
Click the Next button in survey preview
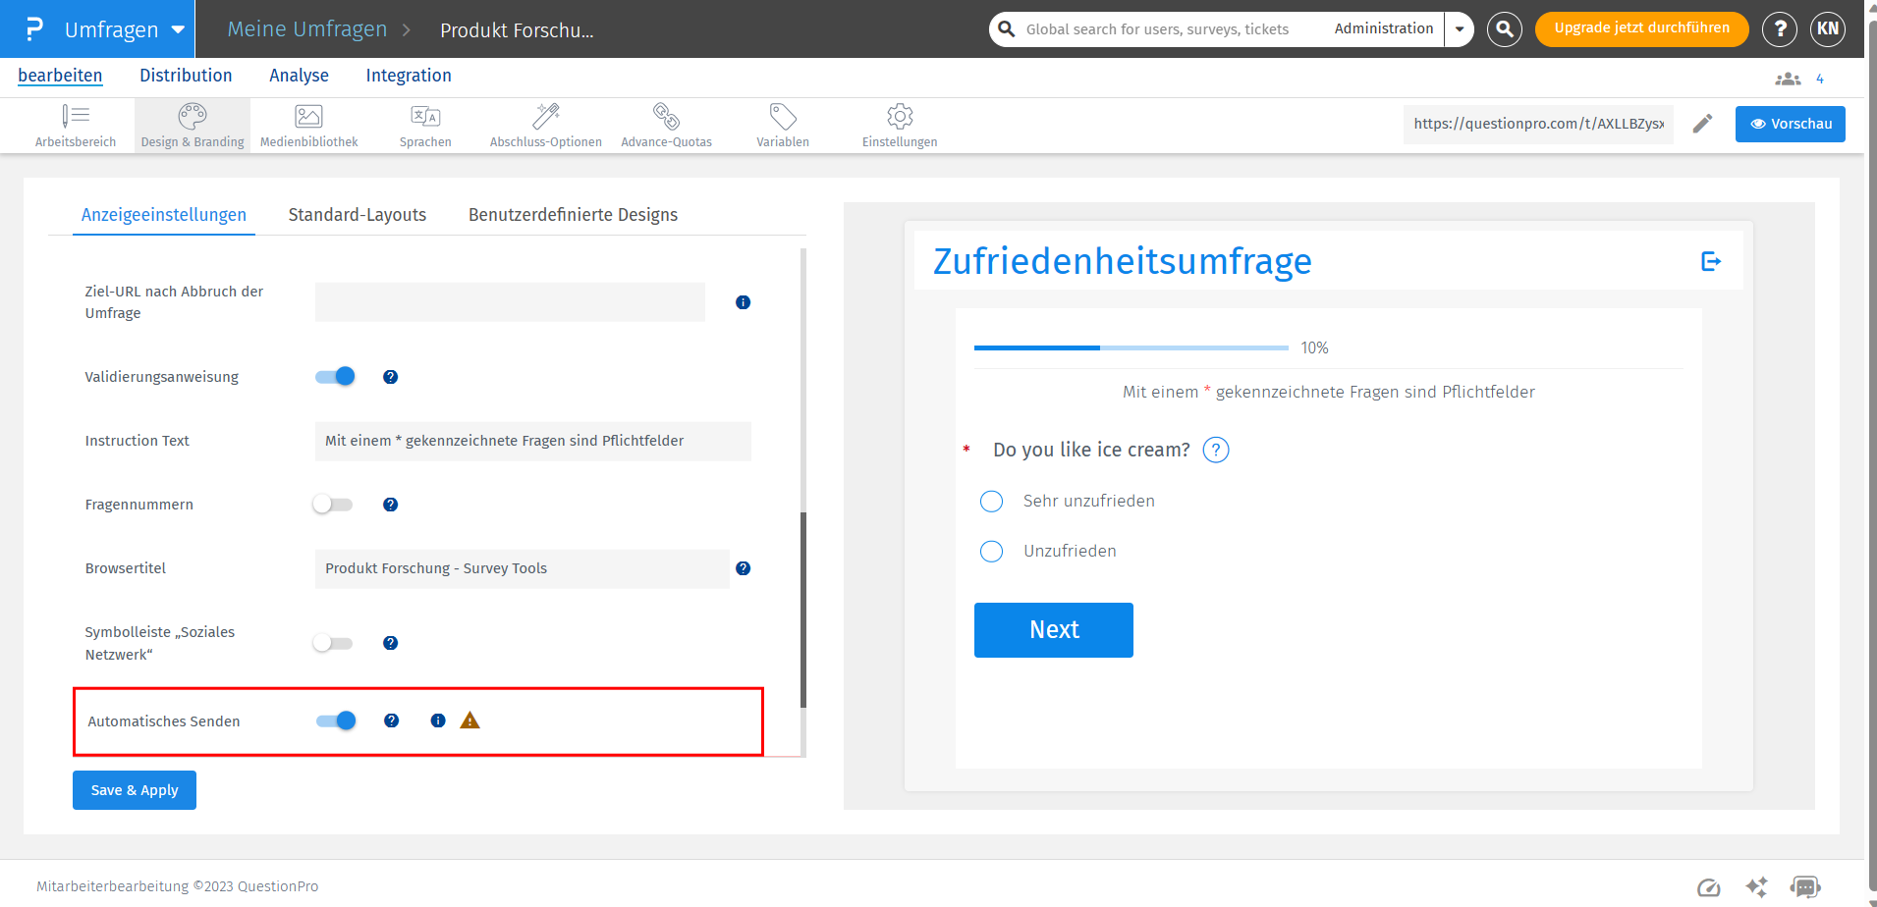click(1054, 630)
